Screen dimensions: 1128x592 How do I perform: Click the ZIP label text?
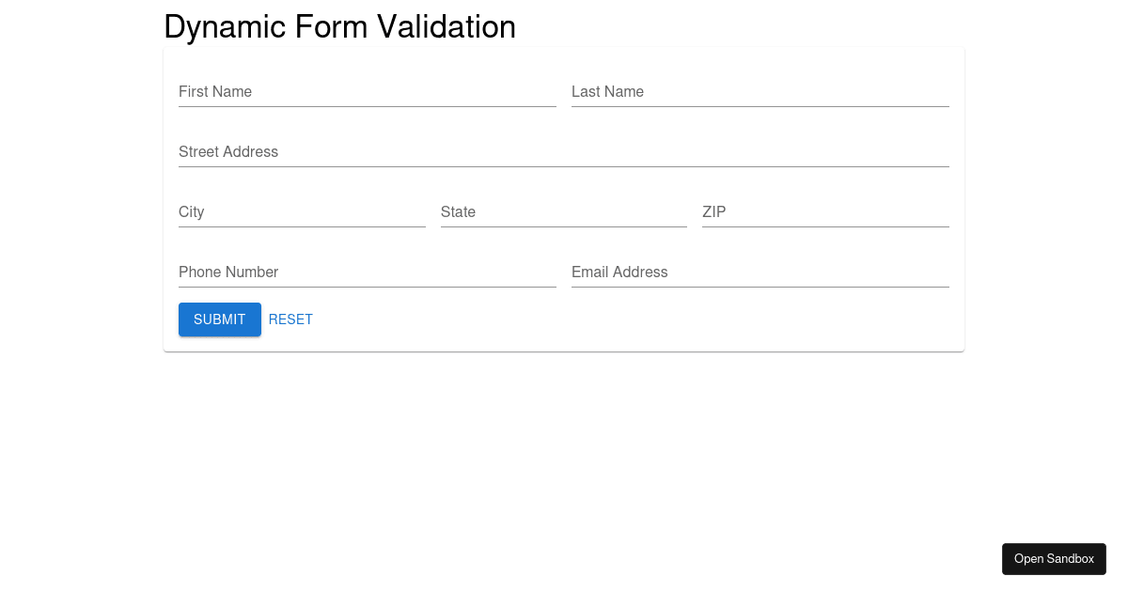tap(714, 211)
